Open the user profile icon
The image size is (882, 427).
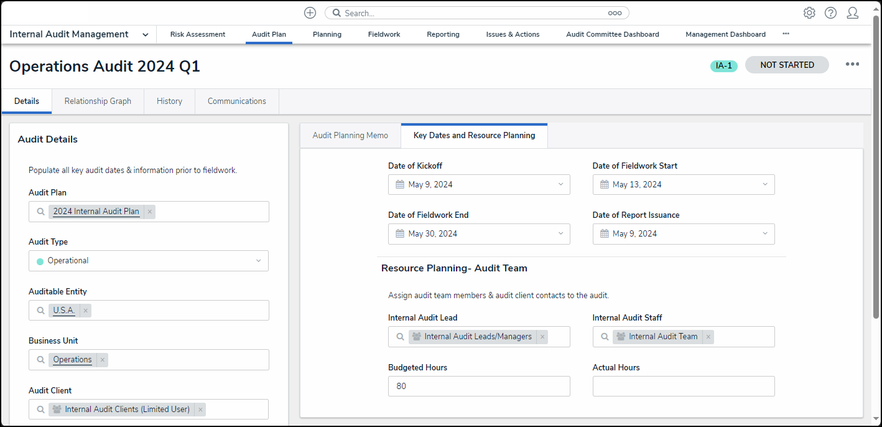coord(852,12)
